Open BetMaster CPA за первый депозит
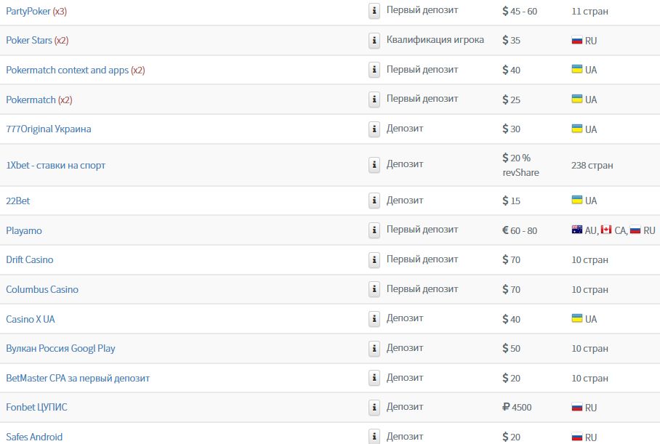The height and width of the screenshot is (444, 660). click(78, 378)
